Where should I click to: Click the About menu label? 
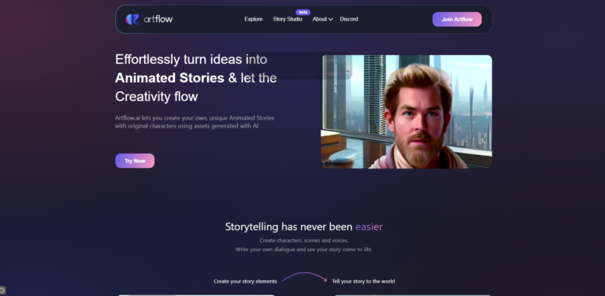(x=320, y=19)
